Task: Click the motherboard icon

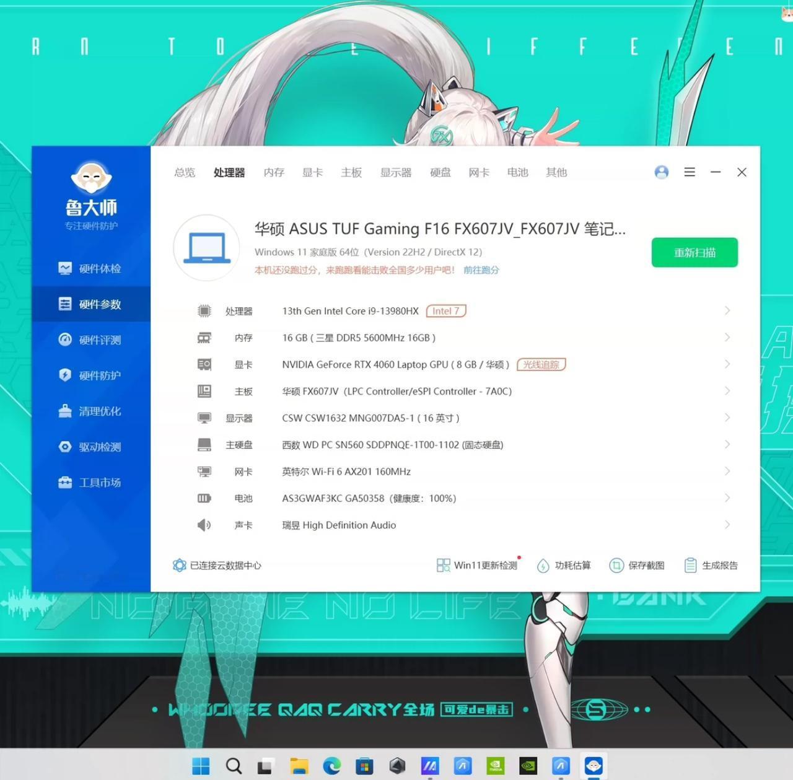Action: coord(204,391)
